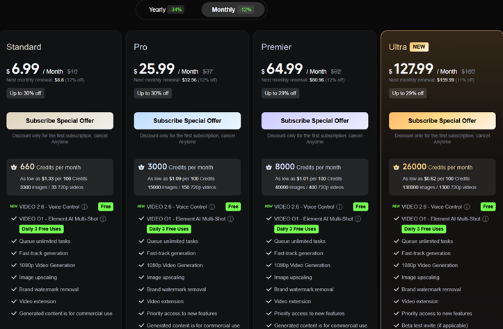The width and height of the screenshot is (503, 329).
Task: Click the 8000 Credits per month box
Action: tap(315, 177)
